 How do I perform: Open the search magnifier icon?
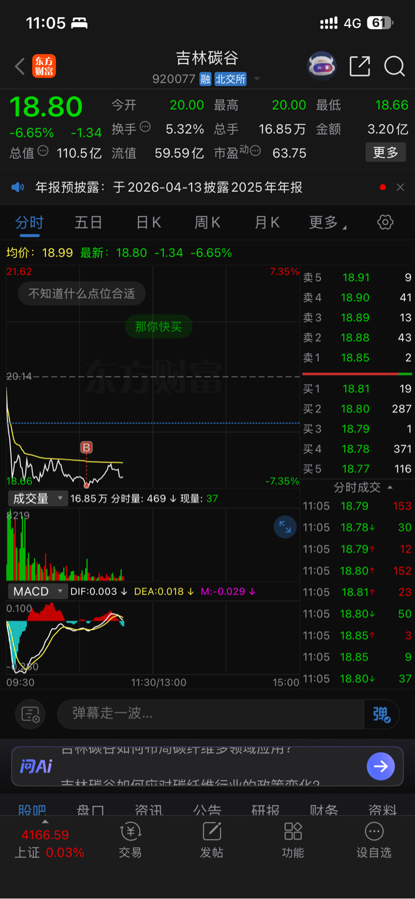click(x=394, y=66)
